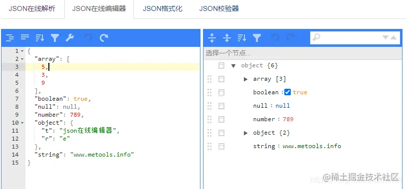Open context menu button for root object {6}
This screenshot has height=189, width=406.
point(221,65)
